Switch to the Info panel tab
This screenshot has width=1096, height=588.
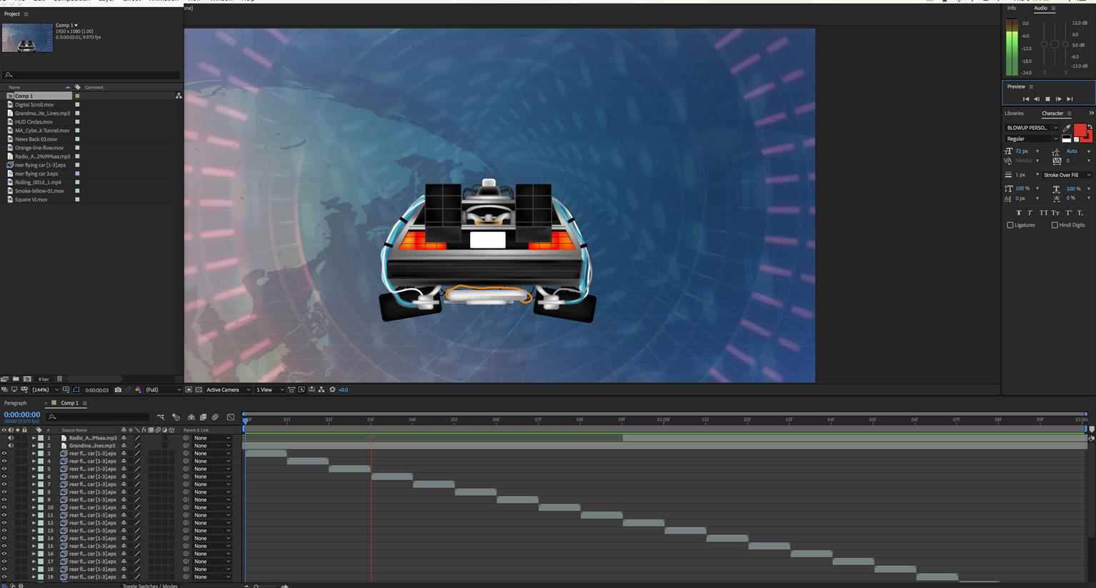(1012, 8)
